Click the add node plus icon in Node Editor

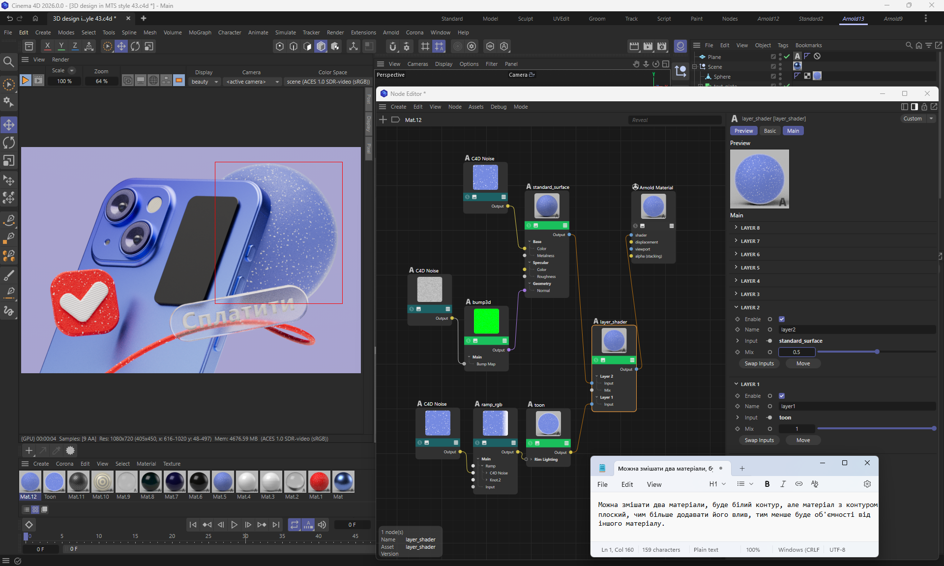(x=383, y=119)
